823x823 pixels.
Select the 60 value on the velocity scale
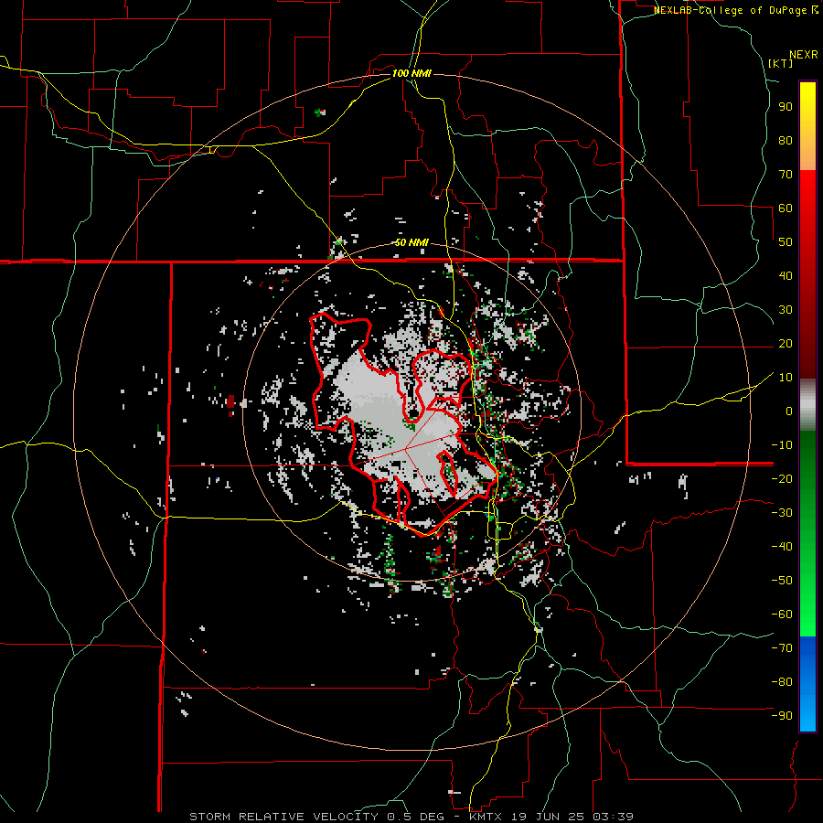click(786, 208)
